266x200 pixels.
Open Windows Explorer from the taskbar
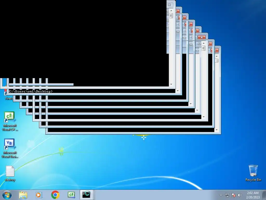click(23, 195)
